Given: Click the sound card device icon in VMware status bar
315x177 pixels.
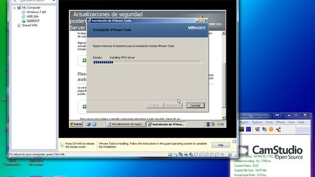Looking at the screenshot, I should point(191,154).
